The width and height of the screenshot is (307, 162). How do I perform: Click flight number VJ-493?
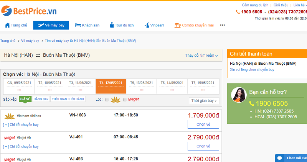(x=76, y=159)
